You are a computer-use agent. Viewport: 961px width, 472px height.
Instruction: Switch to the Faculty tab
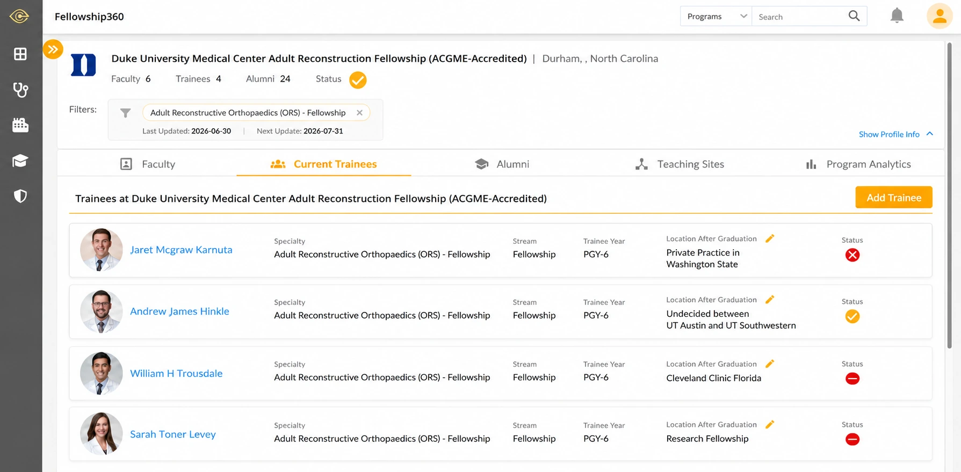148,164
